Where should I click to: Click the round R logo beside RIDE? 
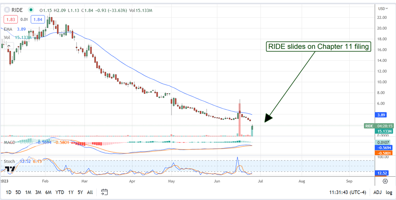click(7, 10)
